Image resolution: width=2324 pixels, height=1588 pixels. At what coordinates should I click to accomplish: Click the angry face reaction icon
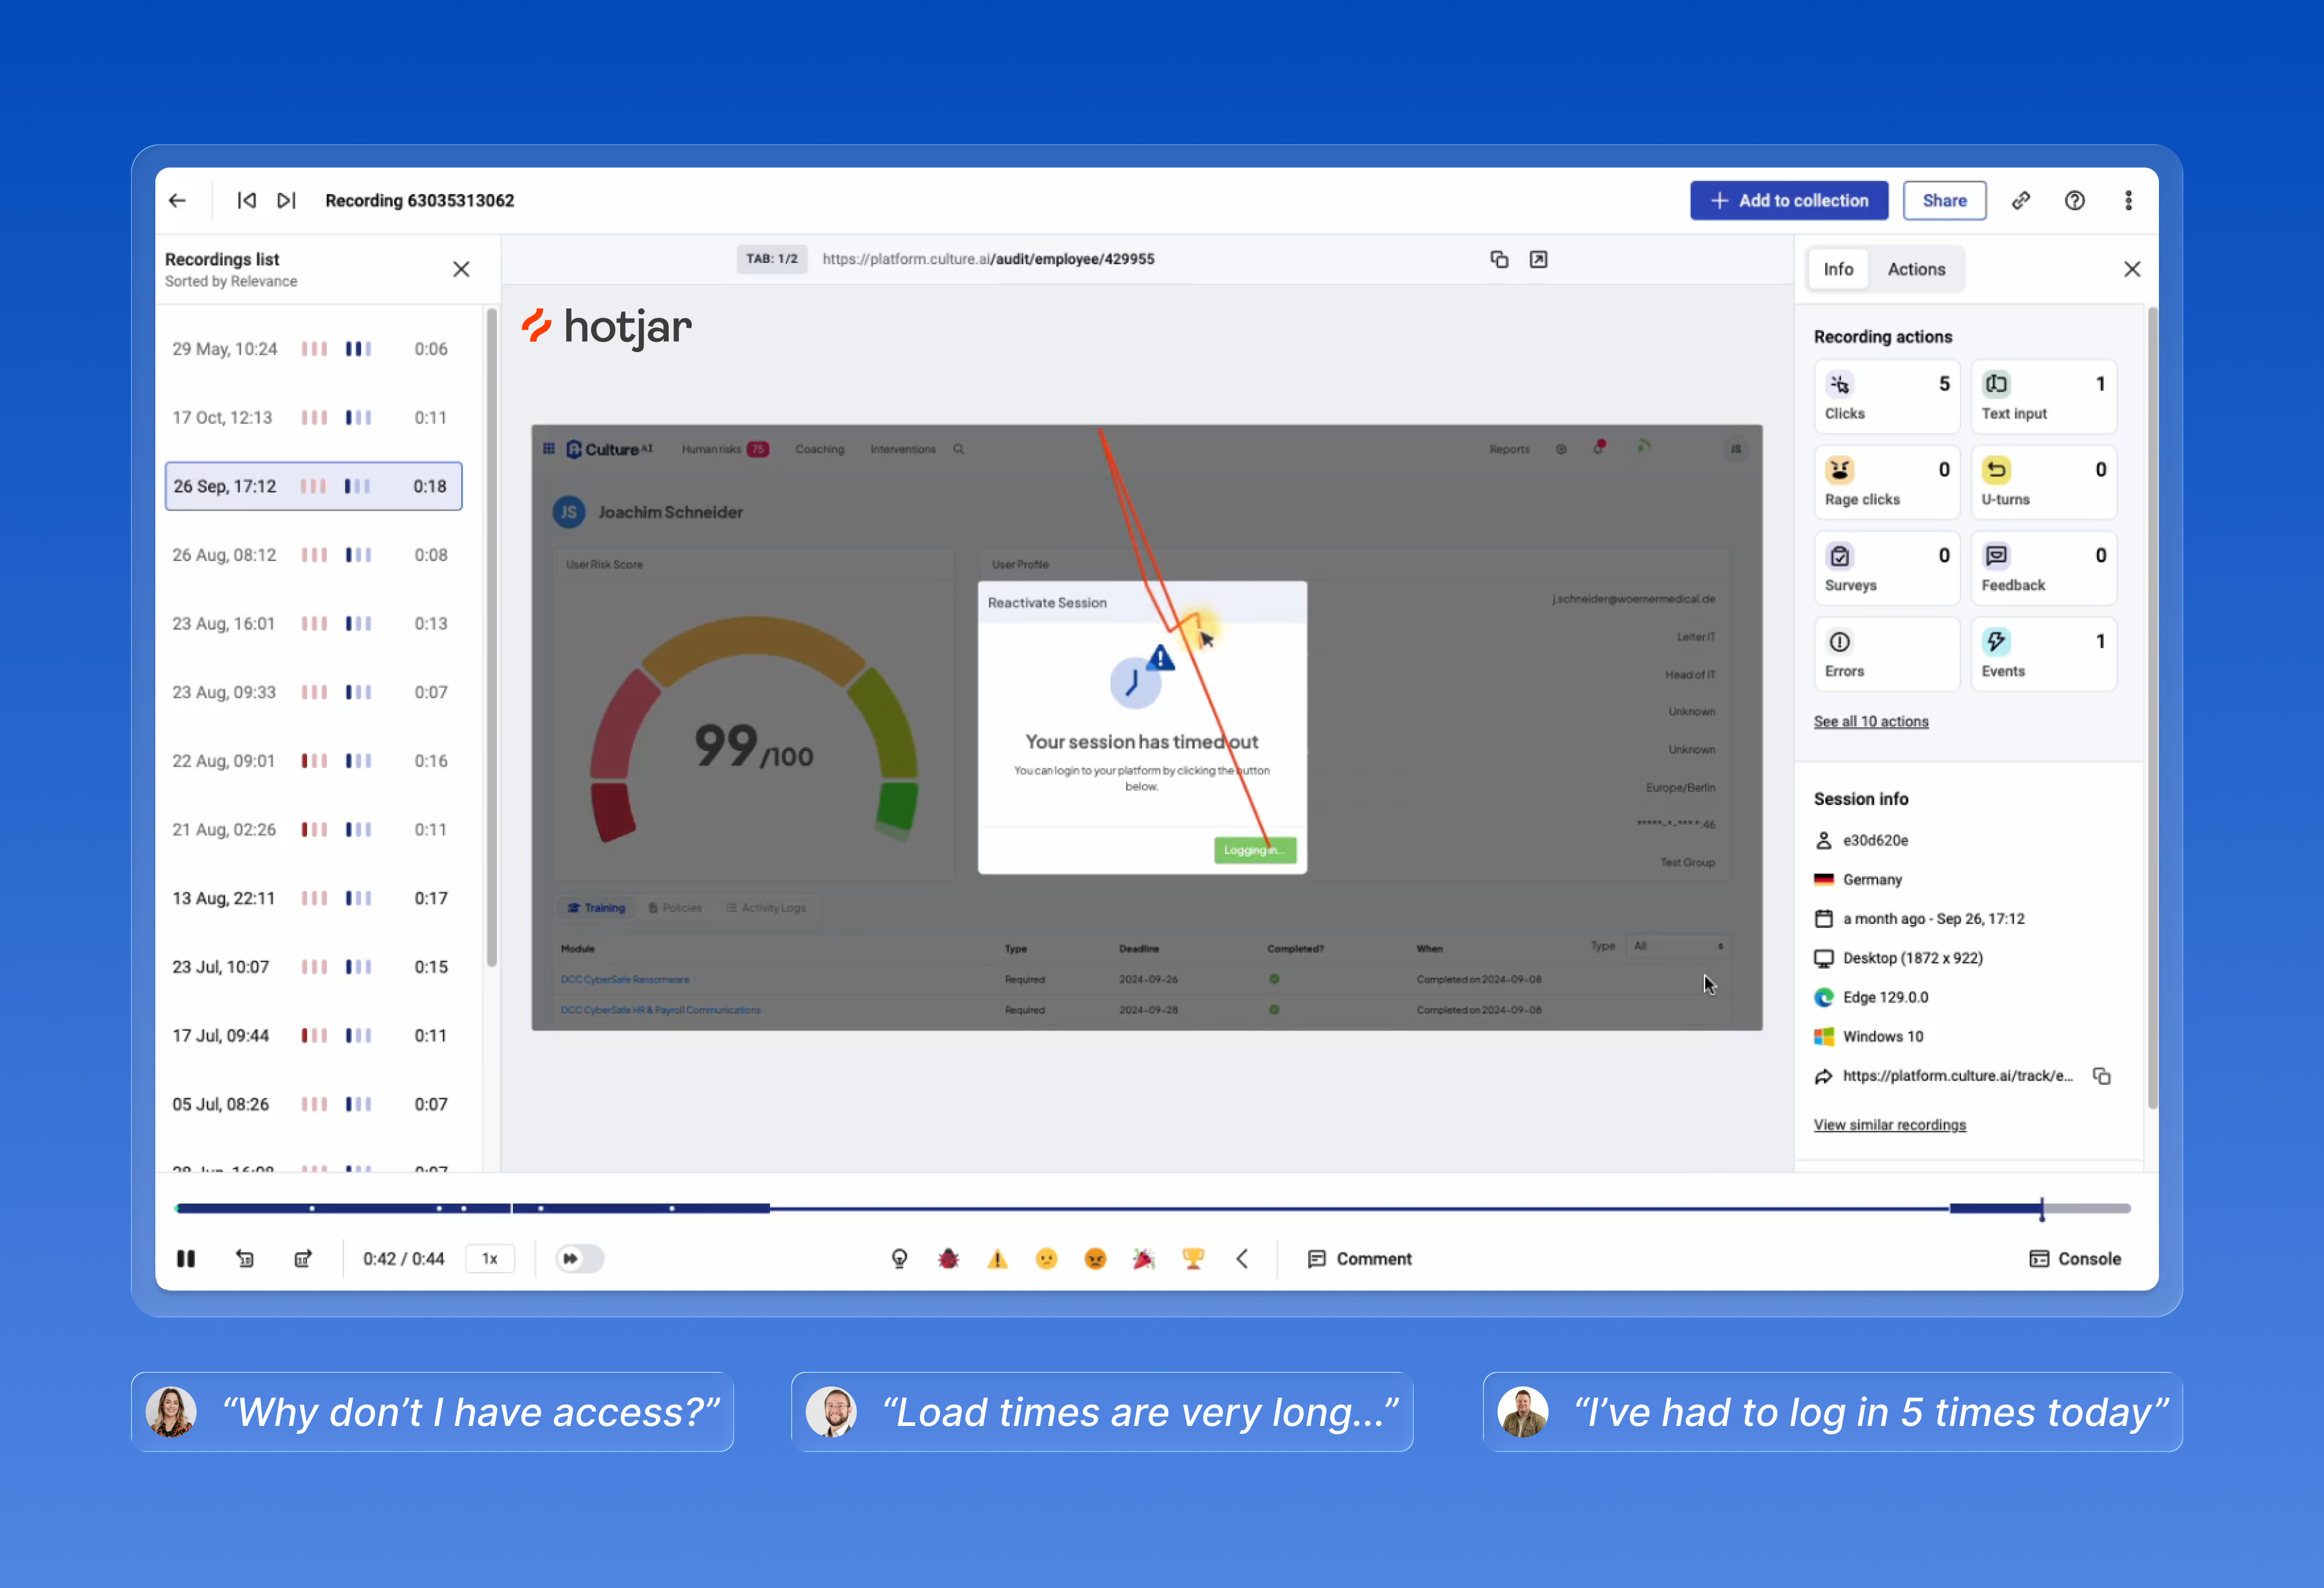click(1095, 1259)
